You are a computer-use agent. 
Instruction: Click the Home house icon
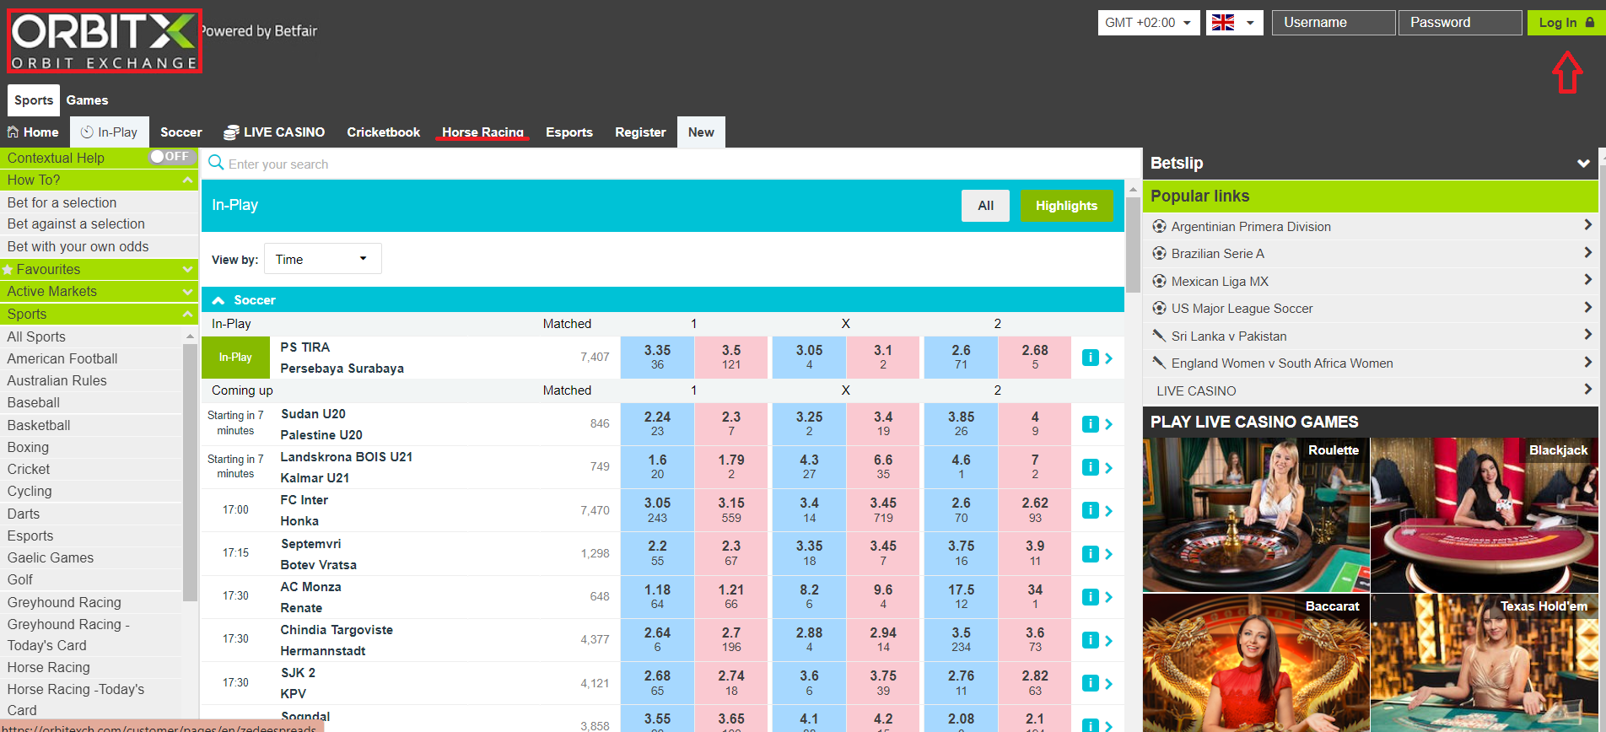click(13, 132)
